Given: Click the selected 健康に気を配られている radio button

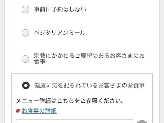Looking at the screenshot, I should click(26, 85).
